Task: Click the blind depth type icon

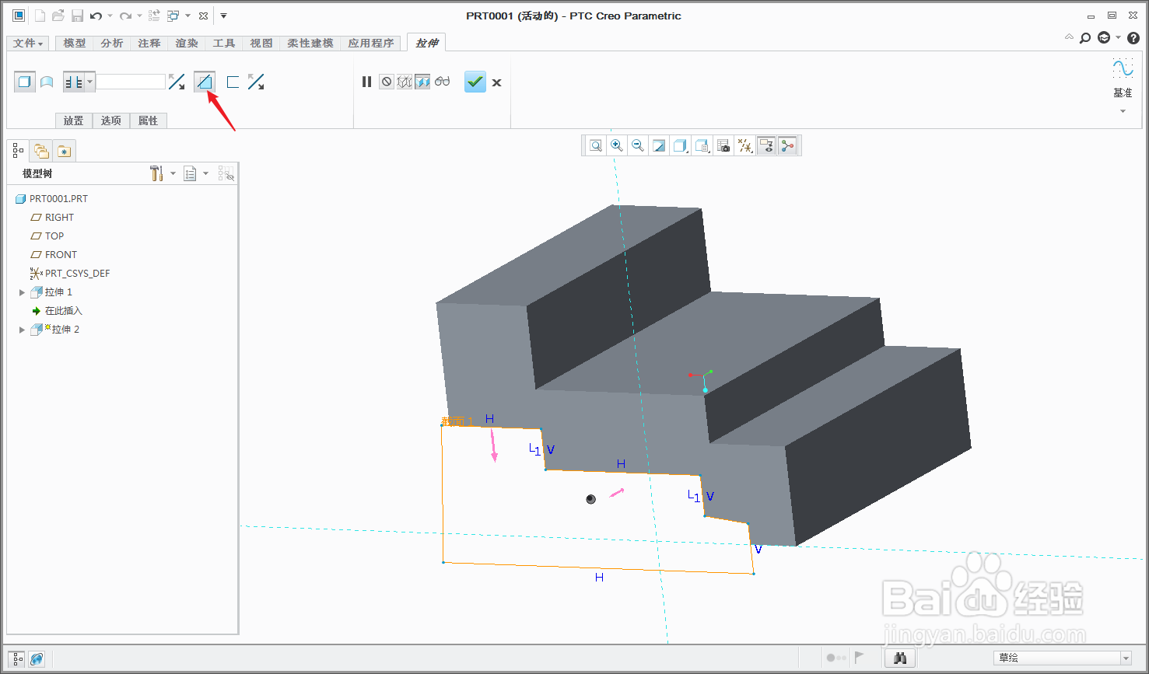Action: point(74,82)
